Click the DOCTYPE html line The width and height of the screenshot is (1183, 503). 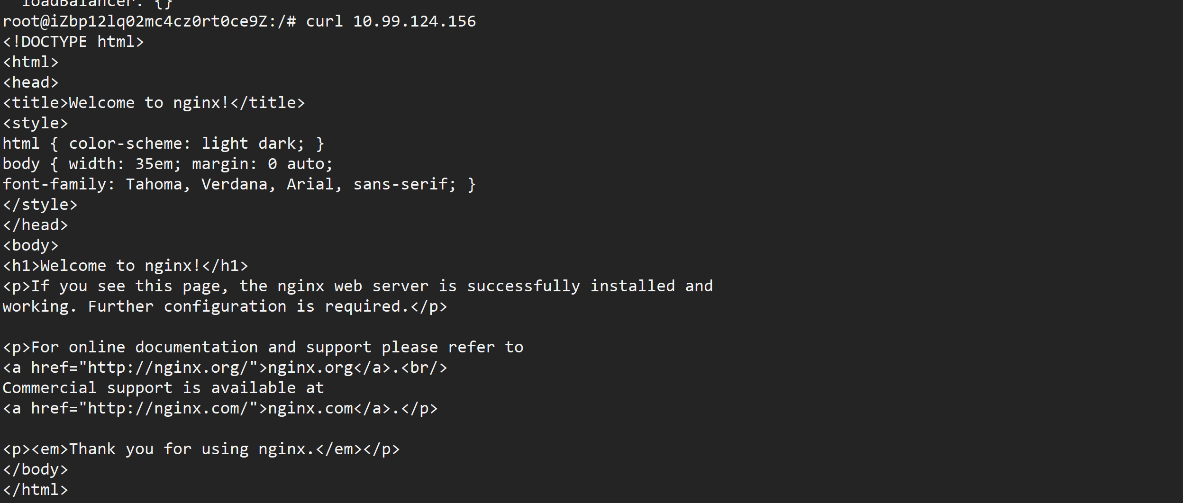pyautogui.click(x=73, y=42)
